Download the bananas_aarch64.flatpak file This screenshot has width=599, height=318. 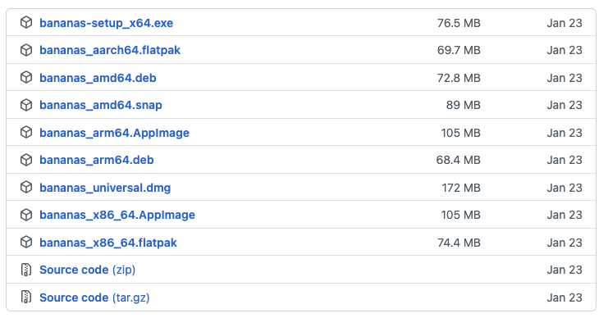click(x=110, y=50)
